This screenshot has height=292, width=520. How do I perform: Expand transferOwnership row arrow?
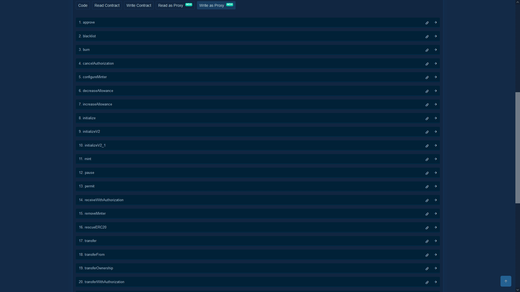click(x=435, y=268)
